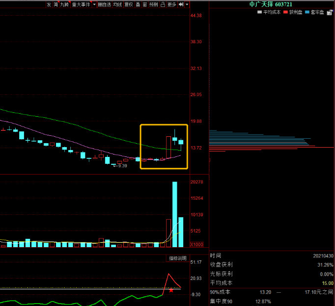This screenshot has width=335, height=306.
Task: Toggle the 均线 moving averages
Action: coord(117,4)
